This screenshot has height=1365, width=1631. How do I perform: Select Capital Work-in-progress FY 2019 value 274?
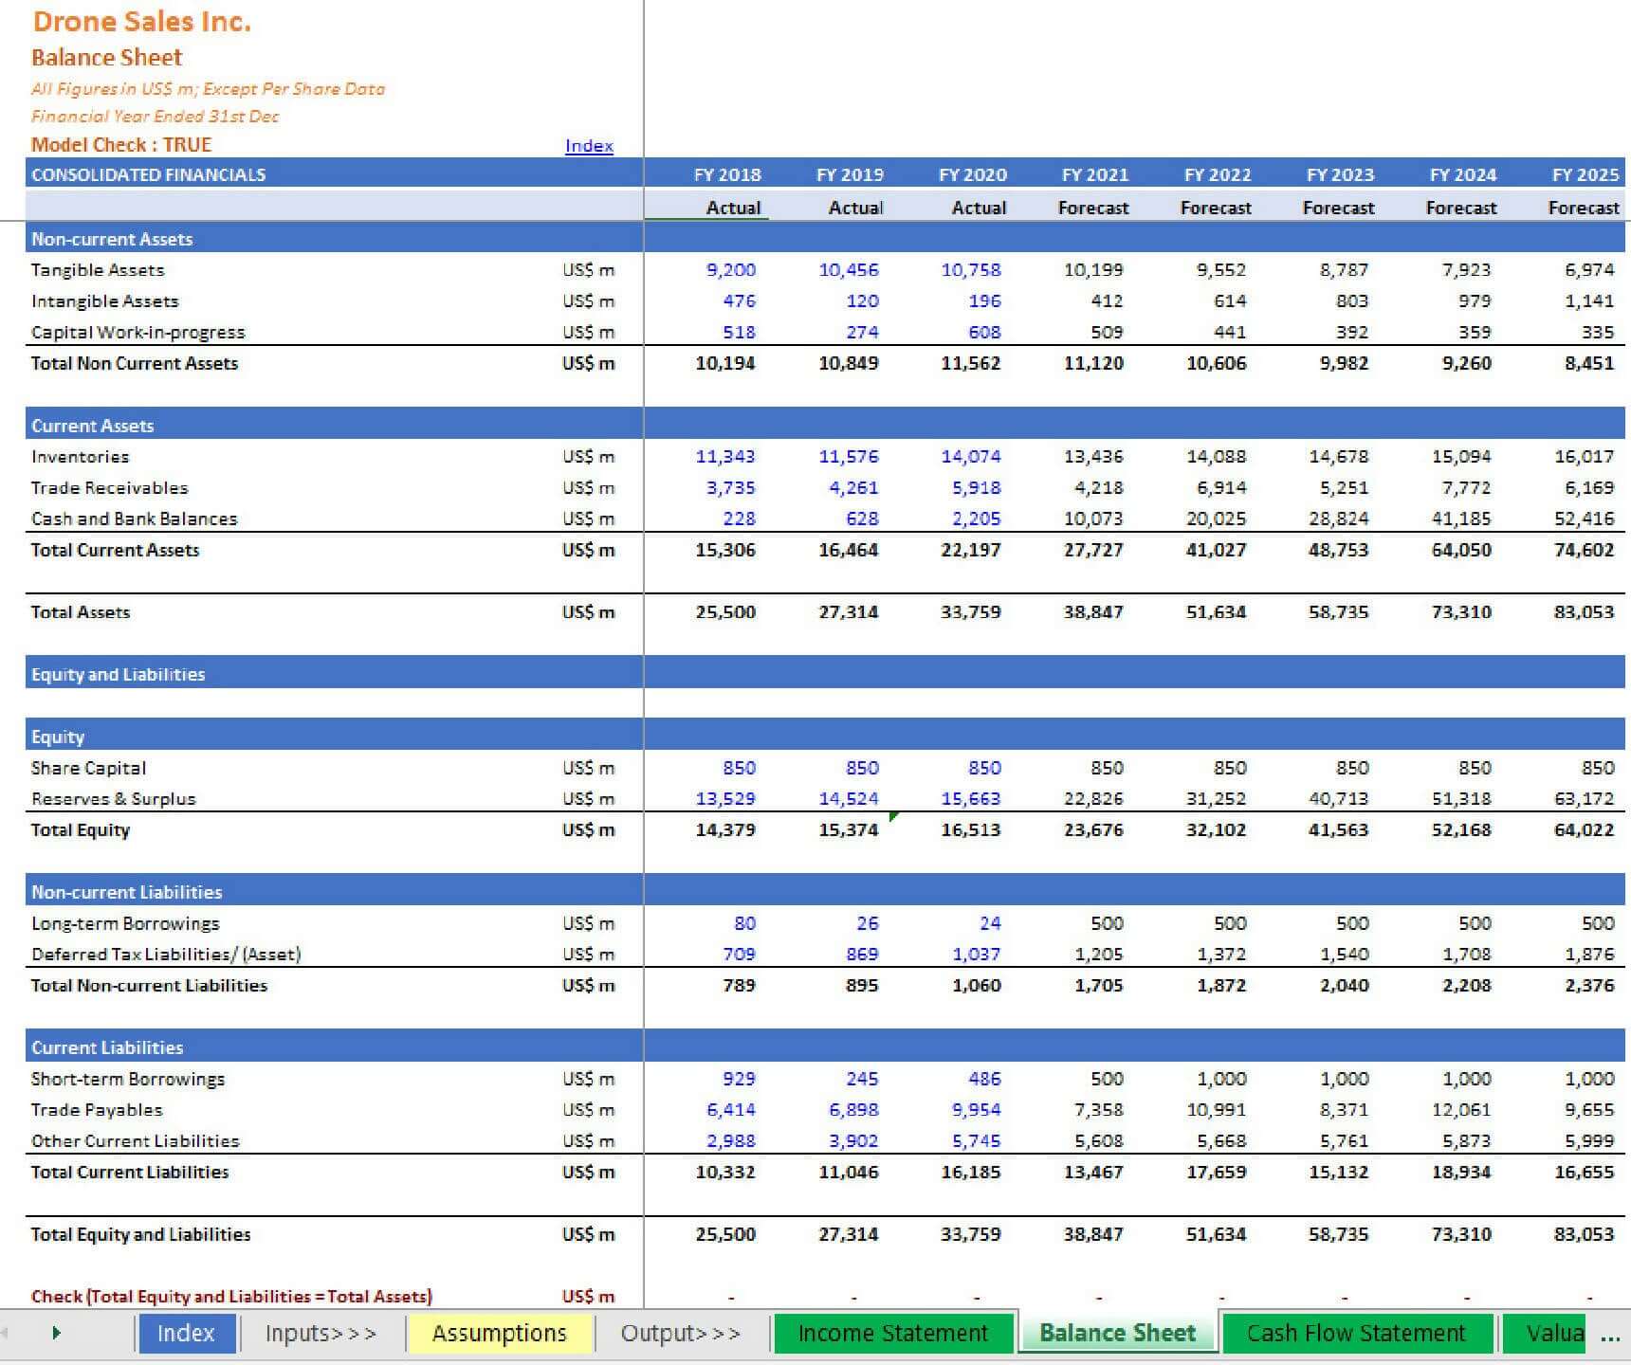[x=862, y=333]
